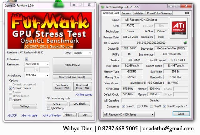Viewport: 200px width, 135px height.
Task: Open the >Online scores link
Action: pos(84,95)
